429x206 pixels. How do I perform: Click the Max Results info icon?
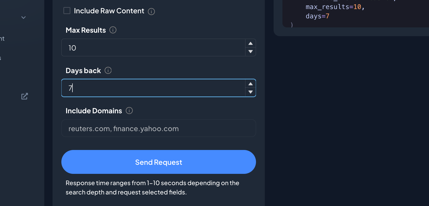113,30
